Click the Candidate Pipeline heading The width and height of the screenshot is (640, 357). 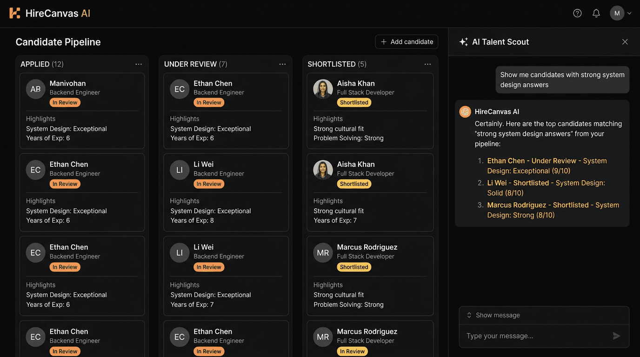click(58, 42)
